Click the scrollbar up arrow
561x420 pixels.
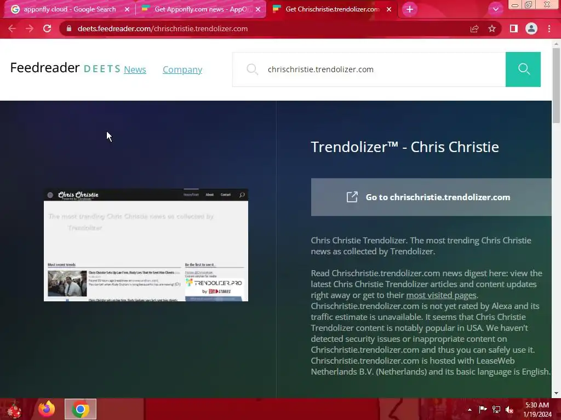tap(556, 44)
